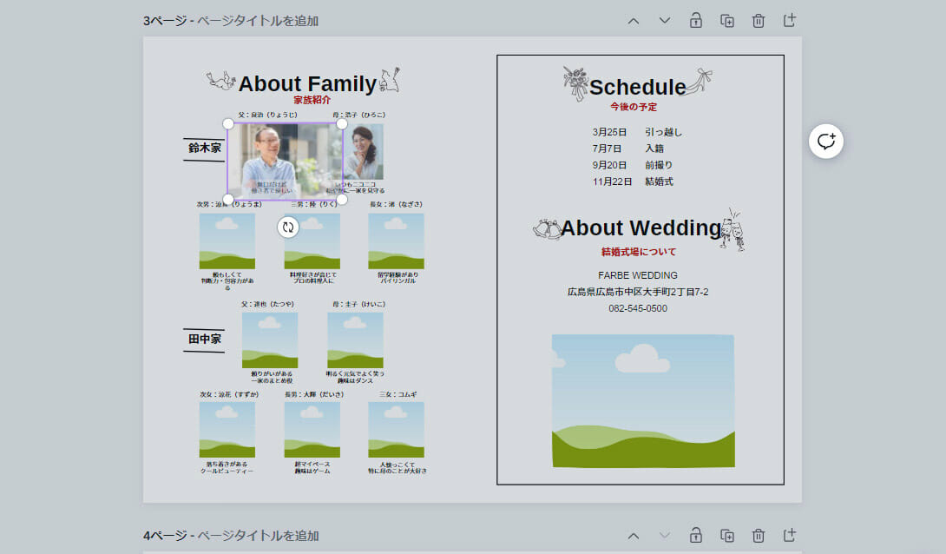This screenshot has width=946, height=554.
Task: Select the mother's photo next to selected image
Action: click(363, 152)
